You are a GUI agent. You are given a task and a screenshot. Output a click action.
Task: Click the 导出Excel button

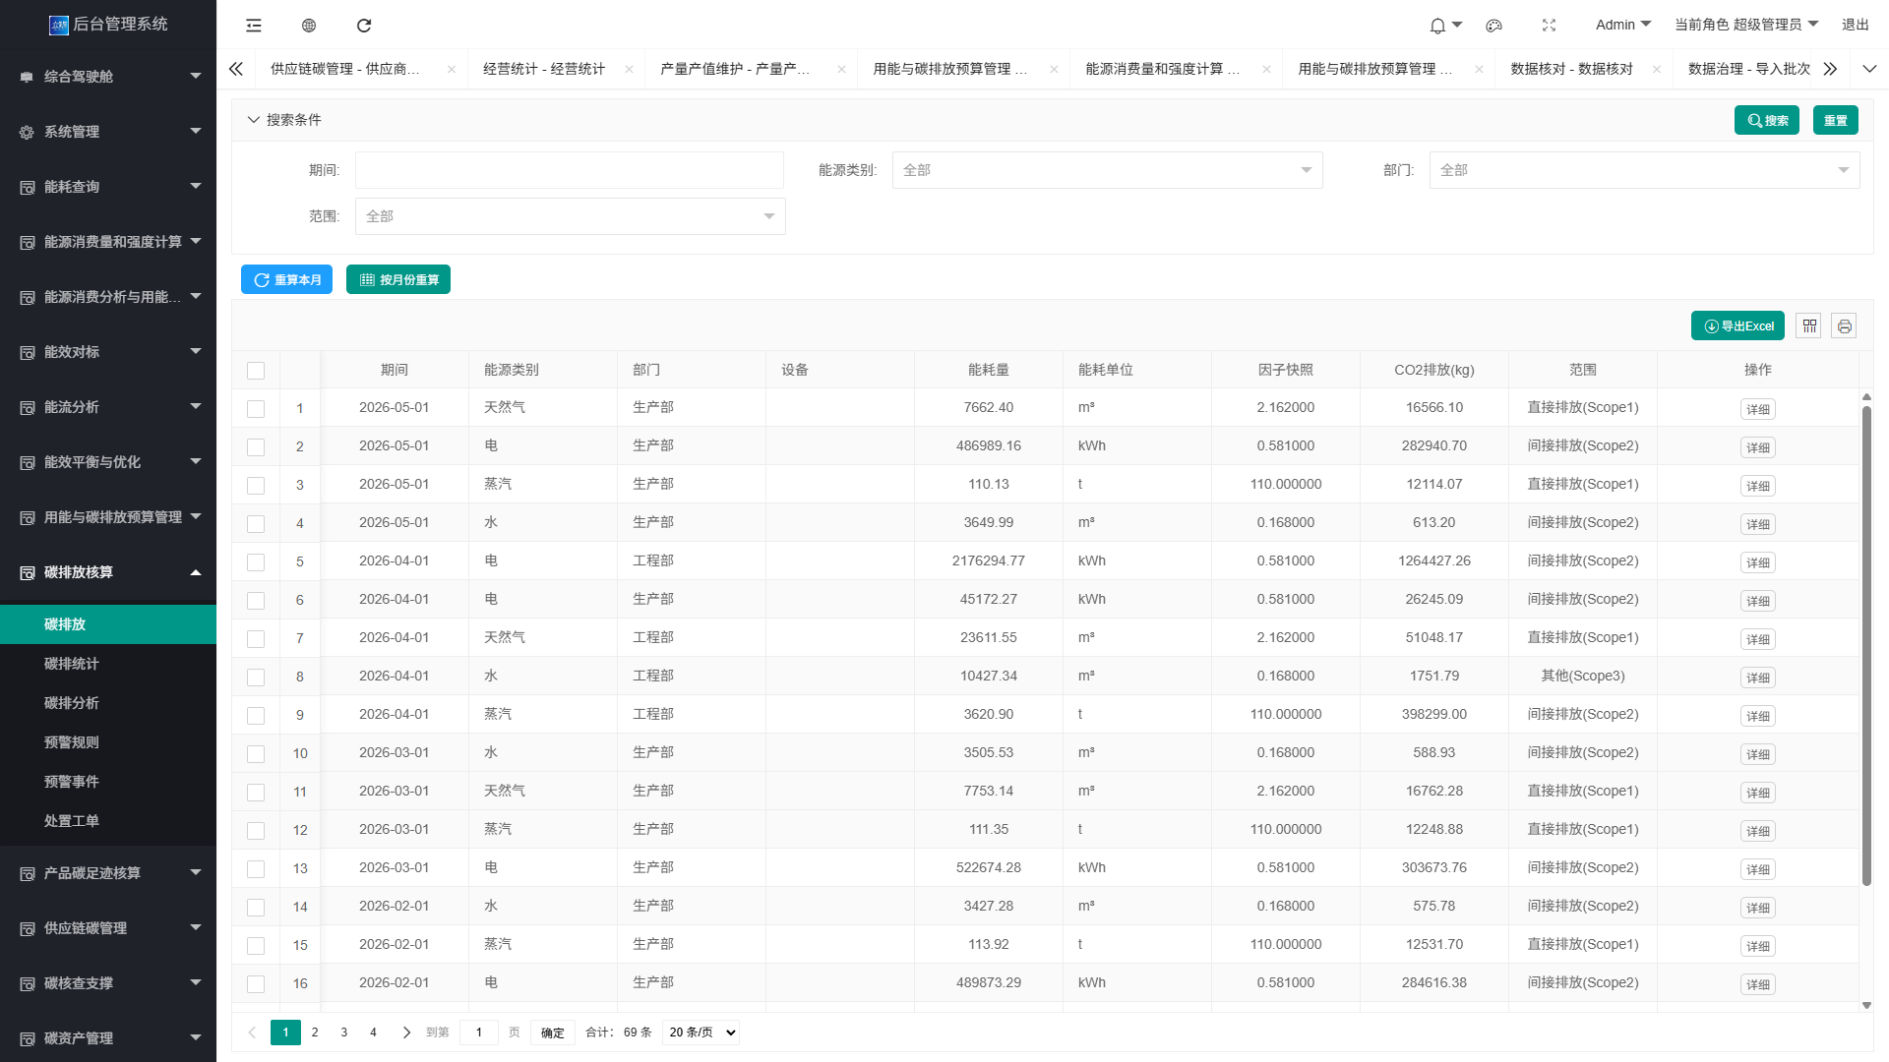[x=1737, y=325]
